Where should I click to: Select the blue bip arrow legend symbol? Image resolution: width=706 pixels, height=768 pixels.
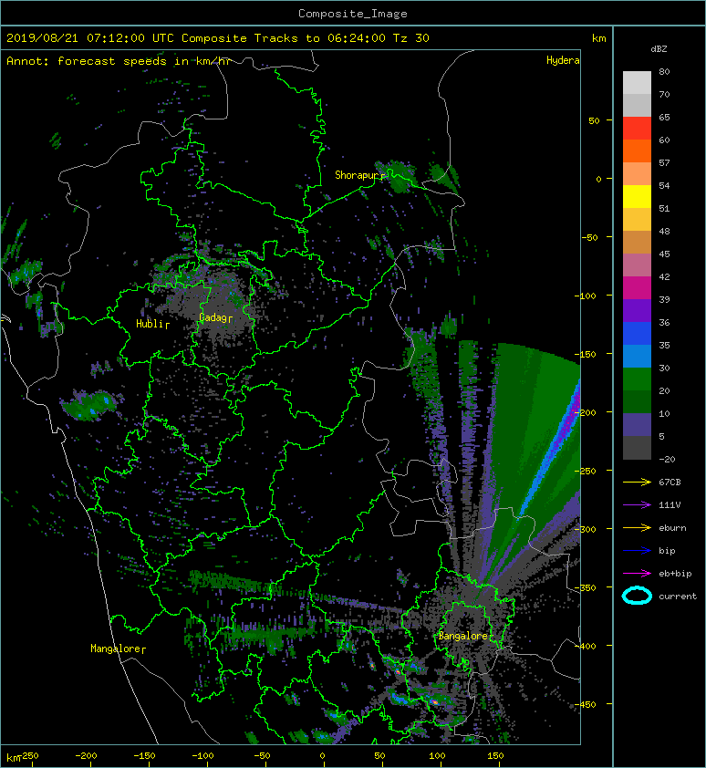(637, 551)
